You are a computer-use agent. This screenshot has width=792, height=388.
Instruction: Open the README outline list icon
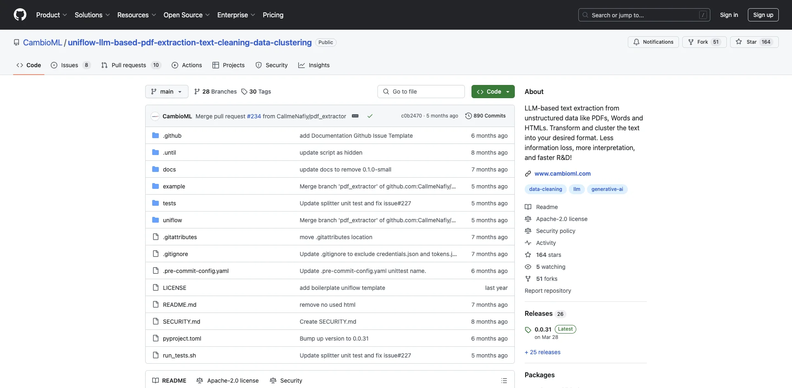pyautogui.click(x=504, y=381)
